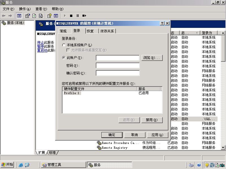Select 服务(本地) tree node
This screenshot has height=169, width=226.
pyautogui.click(x=16, y=23)
